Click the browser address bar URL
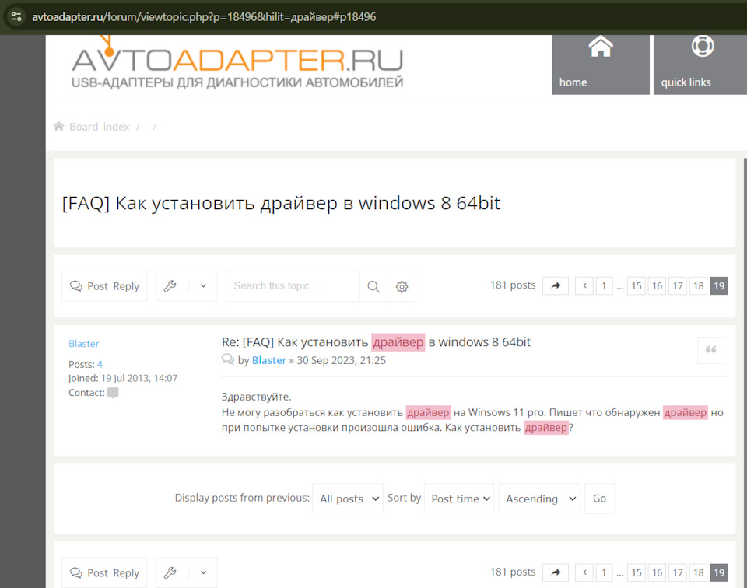Screen dimensions: 747x588 [x=204, y=17]
